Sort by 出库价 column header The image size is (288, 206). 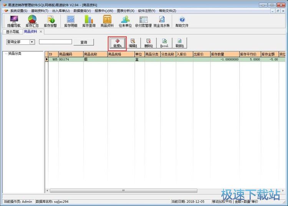coord(202,54)
